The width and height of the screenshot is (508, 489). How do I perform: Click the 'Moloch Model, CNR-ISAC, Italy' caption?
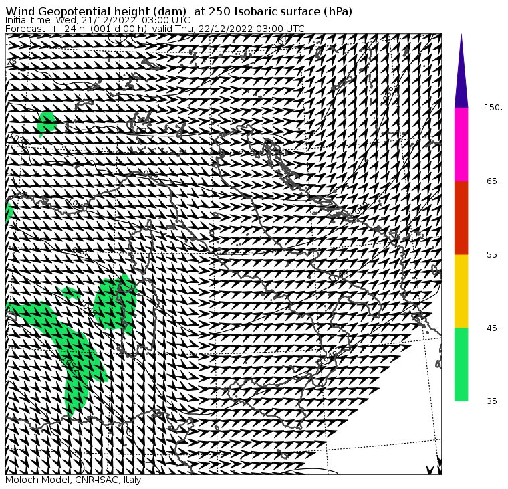click(74, 480)
